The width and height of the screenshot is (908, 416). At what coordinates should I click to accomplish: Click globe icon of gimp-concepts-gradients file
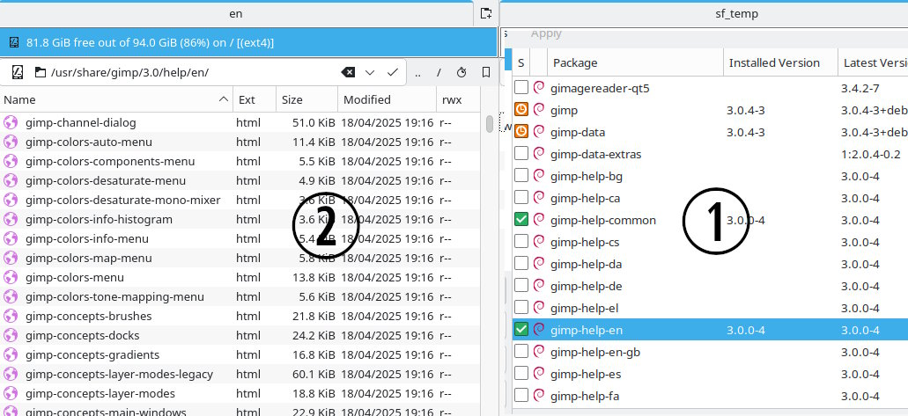click(x=11, y=354)
